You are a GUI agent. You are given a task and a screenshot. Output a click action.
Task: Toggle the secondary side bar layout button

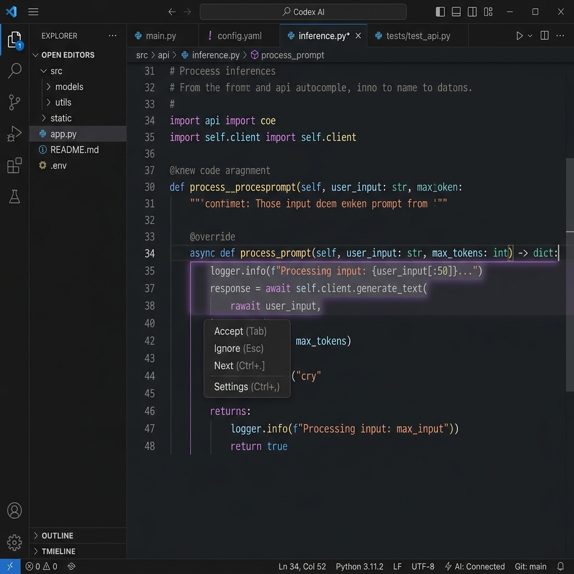pyautogui.click(x=472, y=12)
